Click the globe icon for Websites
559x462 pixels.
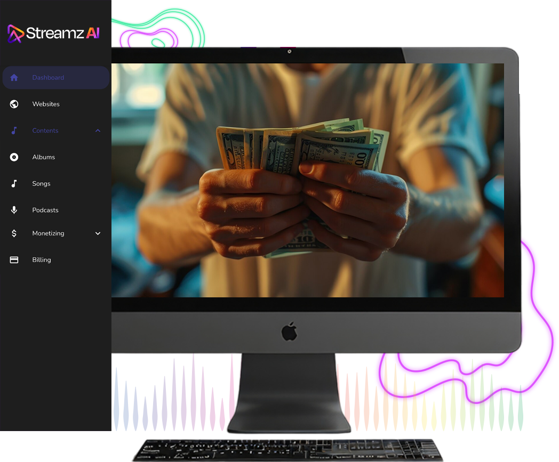pyautogui.click(x=14, y=104)
